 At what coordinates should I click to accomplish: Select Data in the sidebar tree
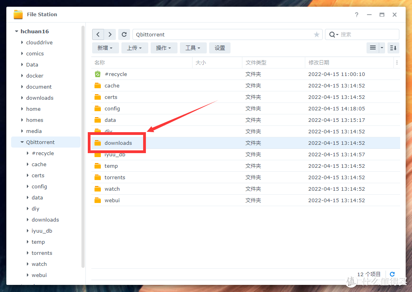click(x=32, y=64)
